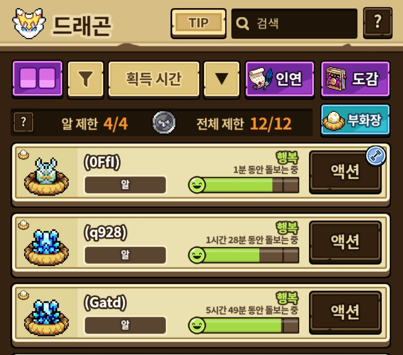Image resolution: width=403 pixels, height=355 pixels.
Task: Open 액션 for the (q928) egg
Action: [345, 242]
